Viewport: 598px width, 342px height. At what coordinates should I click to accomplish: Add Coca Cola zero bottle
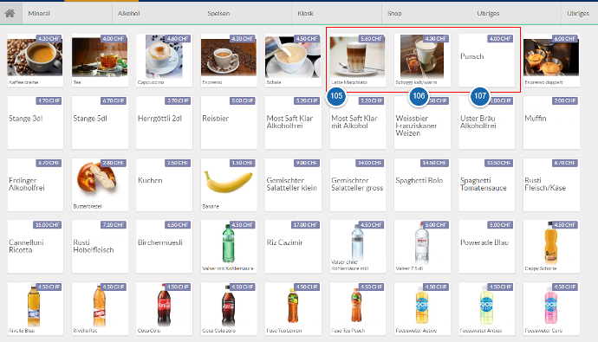pos(229,308)
